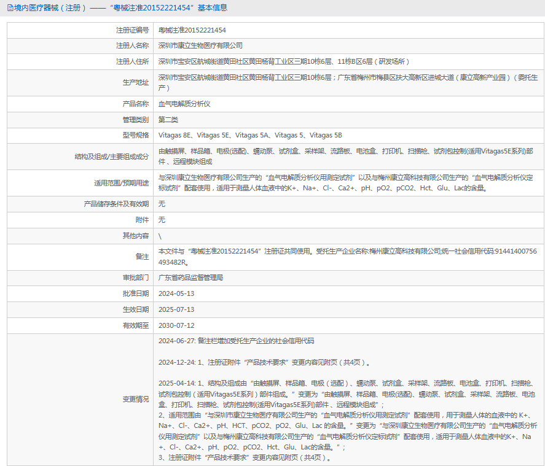Select the backslash value in 其他内容 row
This screenshot has width=545, height=466.
click(x=160, y=236)
